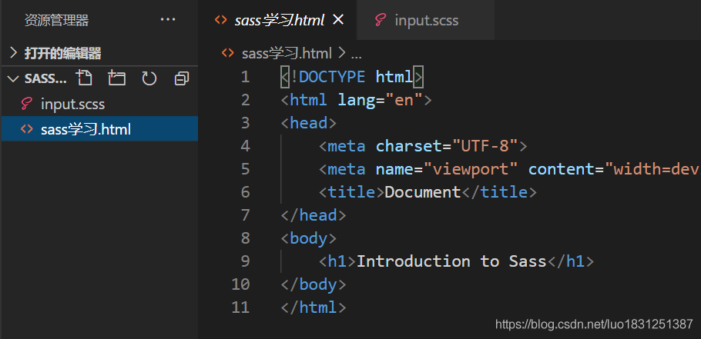Refresh the explorer file tree
The width and height of the screenshot is (701, 339).
149,78
